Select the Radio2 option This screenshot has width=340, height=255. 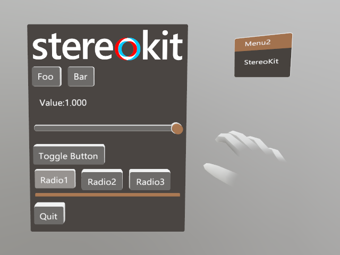tap(102, 180)
